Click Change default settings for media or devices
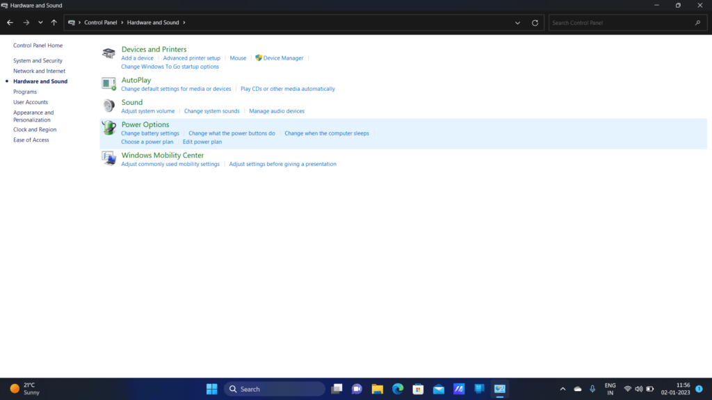Screen dimensions: 712x400 pos(176,89)
